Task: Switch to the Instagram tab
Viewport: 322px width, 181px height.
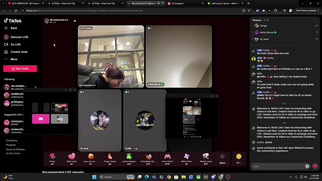Action: pos(185,4)
